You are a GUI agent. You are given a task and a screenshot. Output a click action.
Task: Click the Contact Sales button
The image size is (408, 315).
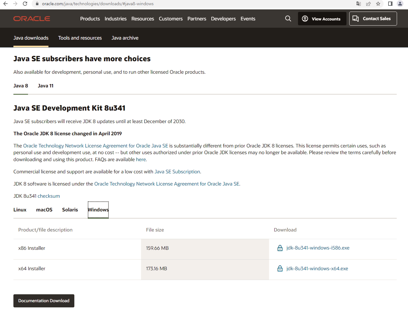click(373, 19)
